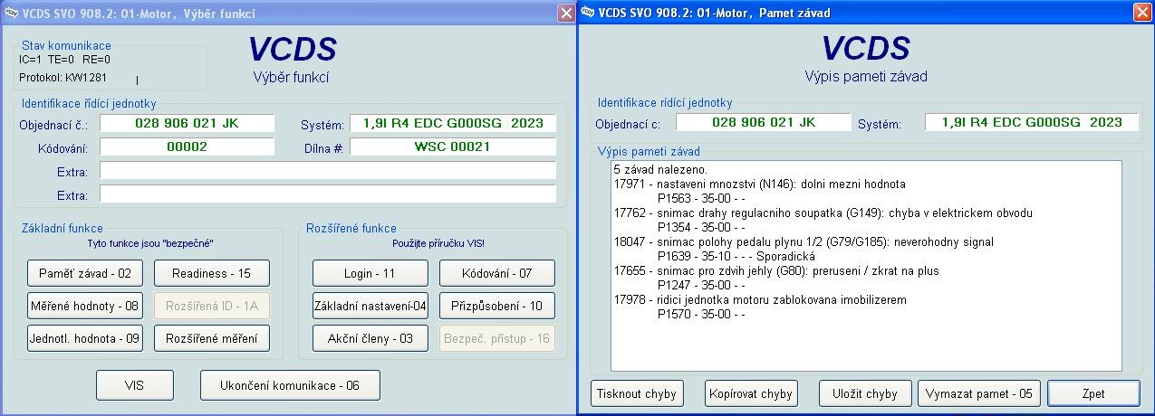The image size is (1155, 416).
Task: Click the first Extra field
Action: (328, 170)
